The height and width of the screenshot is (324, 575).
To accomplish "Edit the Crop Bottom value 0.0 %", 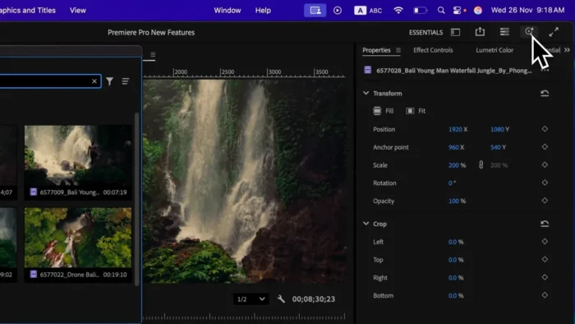I will tap(456, 295).
